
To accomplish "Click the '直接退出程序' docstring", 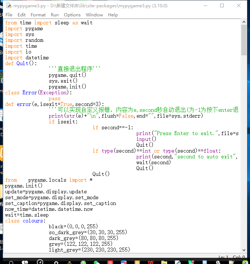I will pos(74,69).
